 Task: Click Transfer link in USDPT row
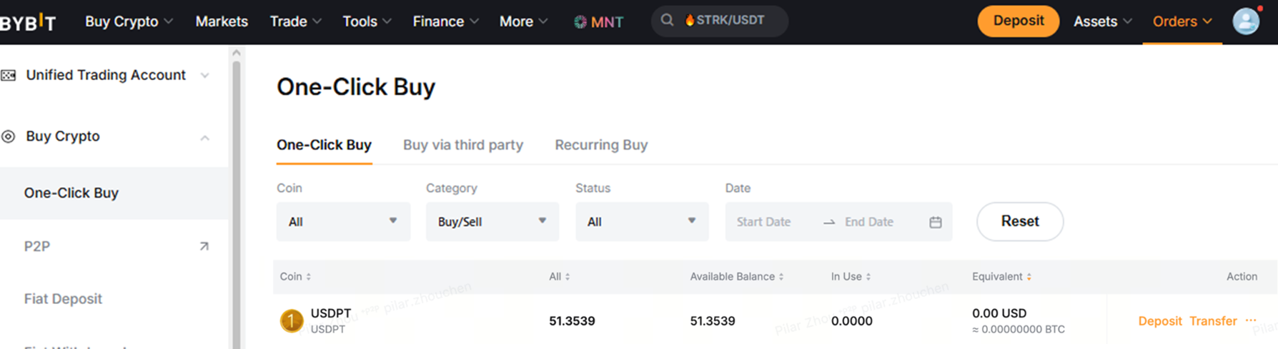[1213, 321]
